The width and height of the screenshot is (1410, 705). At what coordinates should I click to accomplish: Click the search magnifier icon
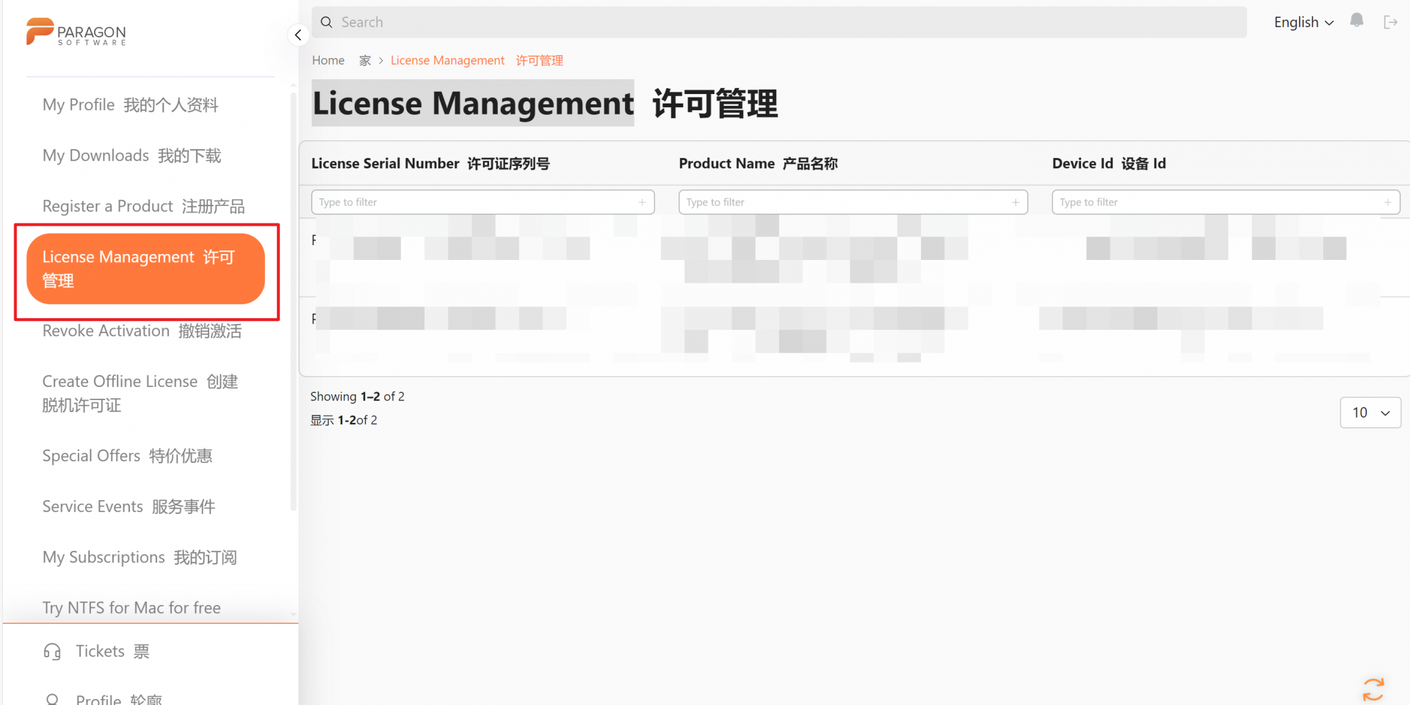327,22
